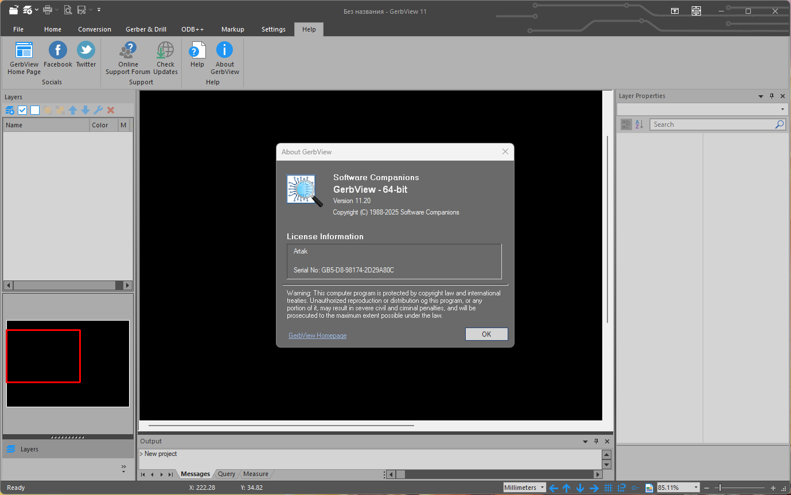This screenshot has width=791, height=495.
Task: Switch to the Settings ribbon tab
Action: [x=274, y=29]
